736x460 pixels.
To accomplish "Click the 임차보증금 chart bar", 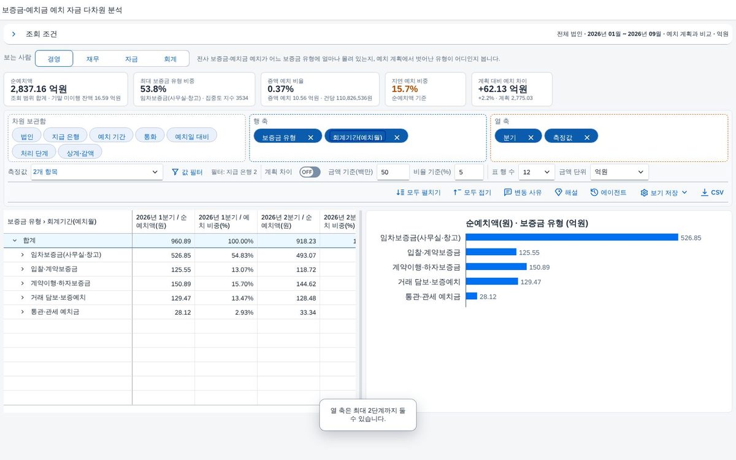I will (572, 237).
